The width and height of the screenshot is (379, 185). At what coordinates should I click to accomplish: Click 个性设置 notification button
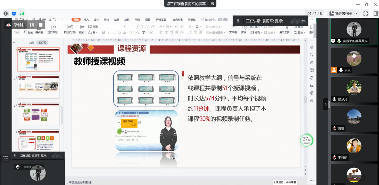(x=285, y=182)
